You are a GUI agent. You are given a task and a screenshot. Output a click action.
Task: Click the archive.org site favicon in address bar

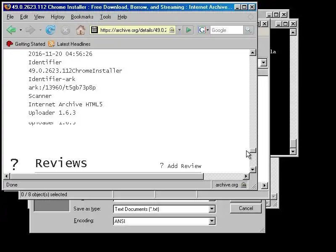pyautogui.click(x=94, y=30)
